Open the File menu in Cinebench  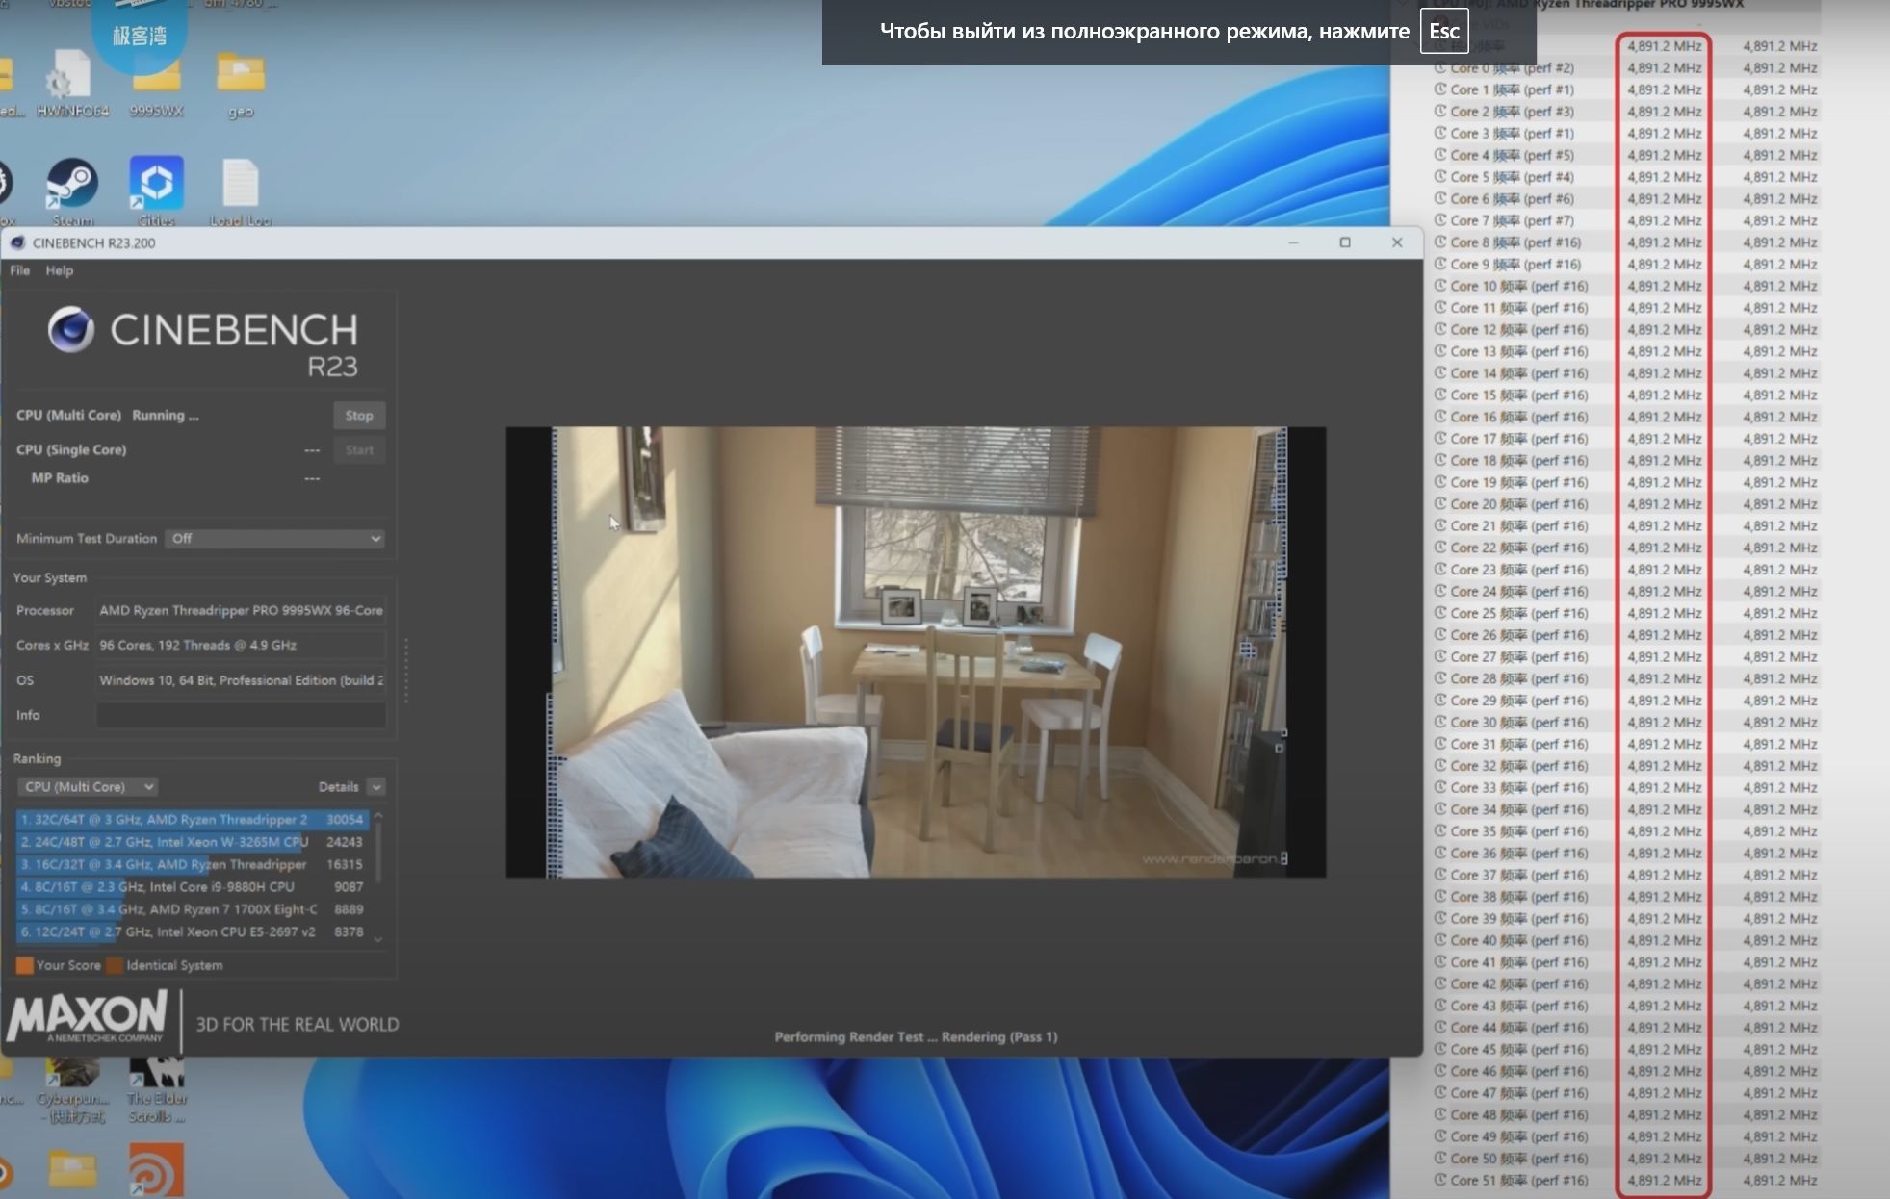(x=19, y=270)
